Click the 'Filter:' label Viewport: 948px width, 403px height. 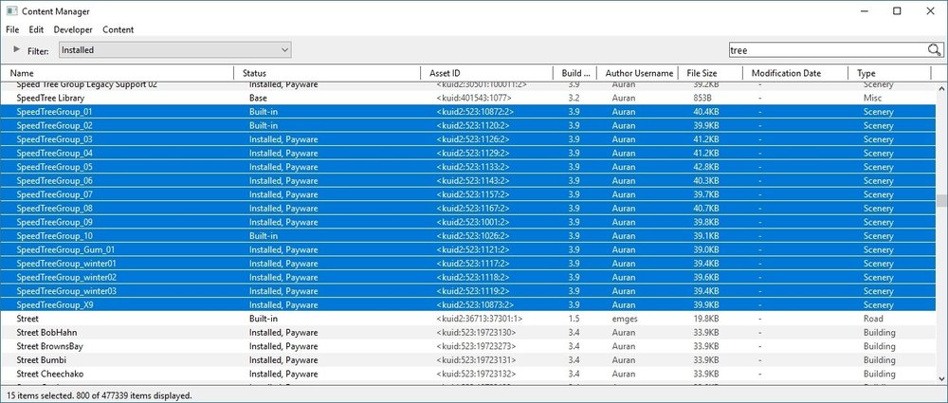pyautogui.click(x=38, y=51)
